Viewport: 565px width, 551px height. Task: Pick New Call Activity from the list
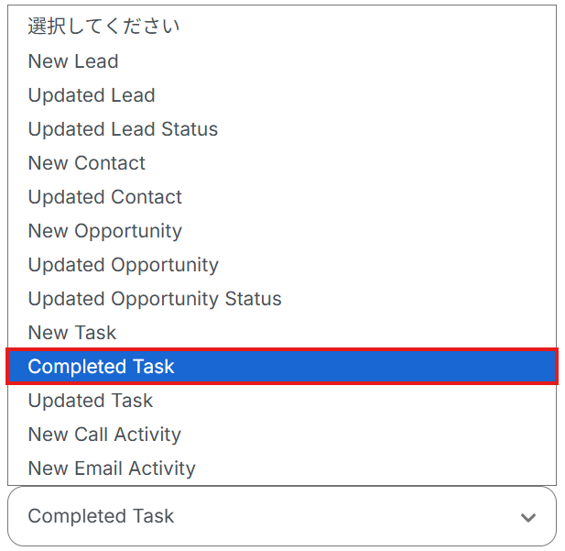pos(104,435)
